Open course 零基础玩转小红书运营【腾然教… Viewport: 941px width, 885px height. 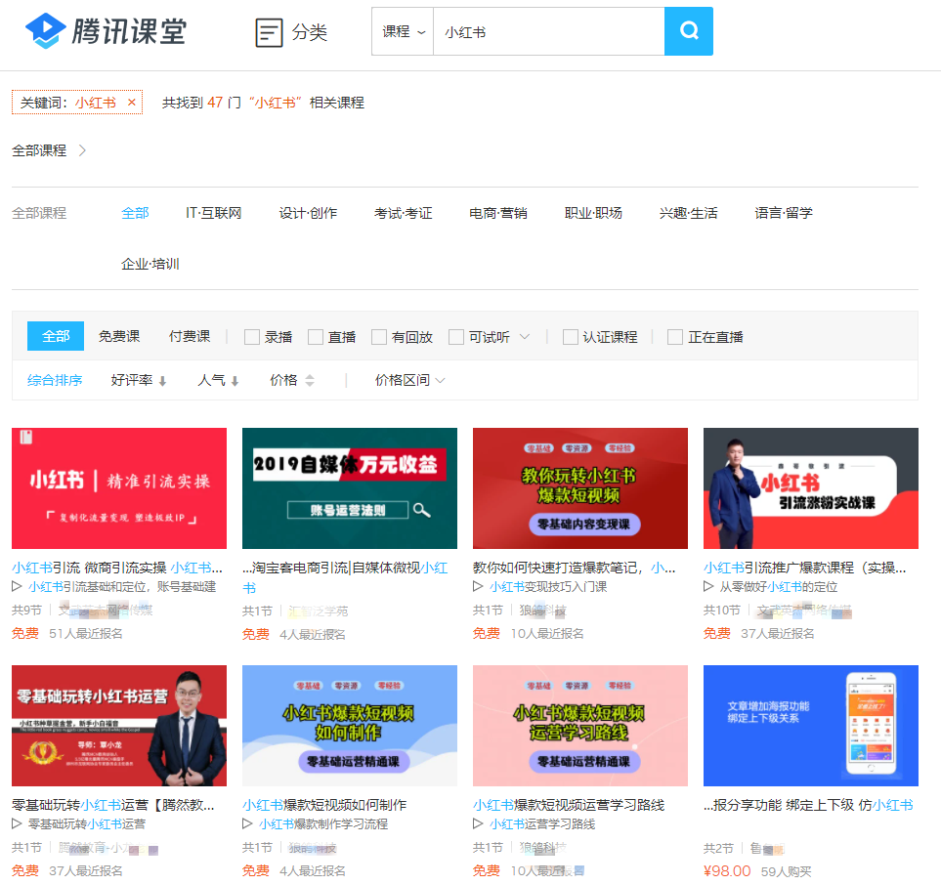tap(112, 805)
